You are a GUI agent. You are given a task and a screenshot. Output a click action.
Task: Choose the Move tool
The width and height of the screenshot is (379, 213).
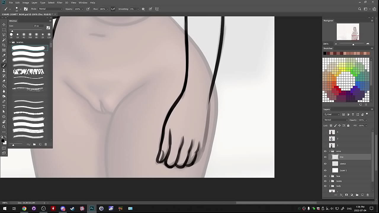[4, 25]
